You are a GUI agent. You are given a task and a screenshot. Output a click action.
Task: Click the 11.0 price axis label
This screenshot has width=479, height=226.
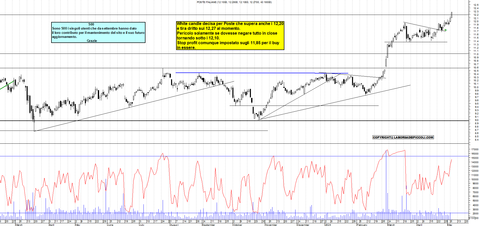(476, 54)
